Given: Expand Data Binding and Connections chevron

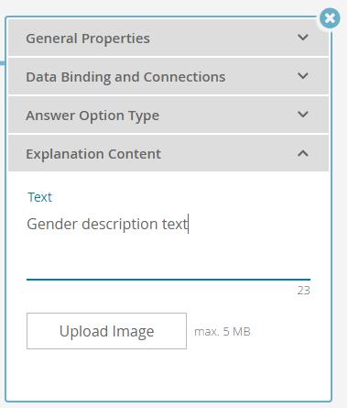Looking at the screenshot, I should tap(303, 76).
